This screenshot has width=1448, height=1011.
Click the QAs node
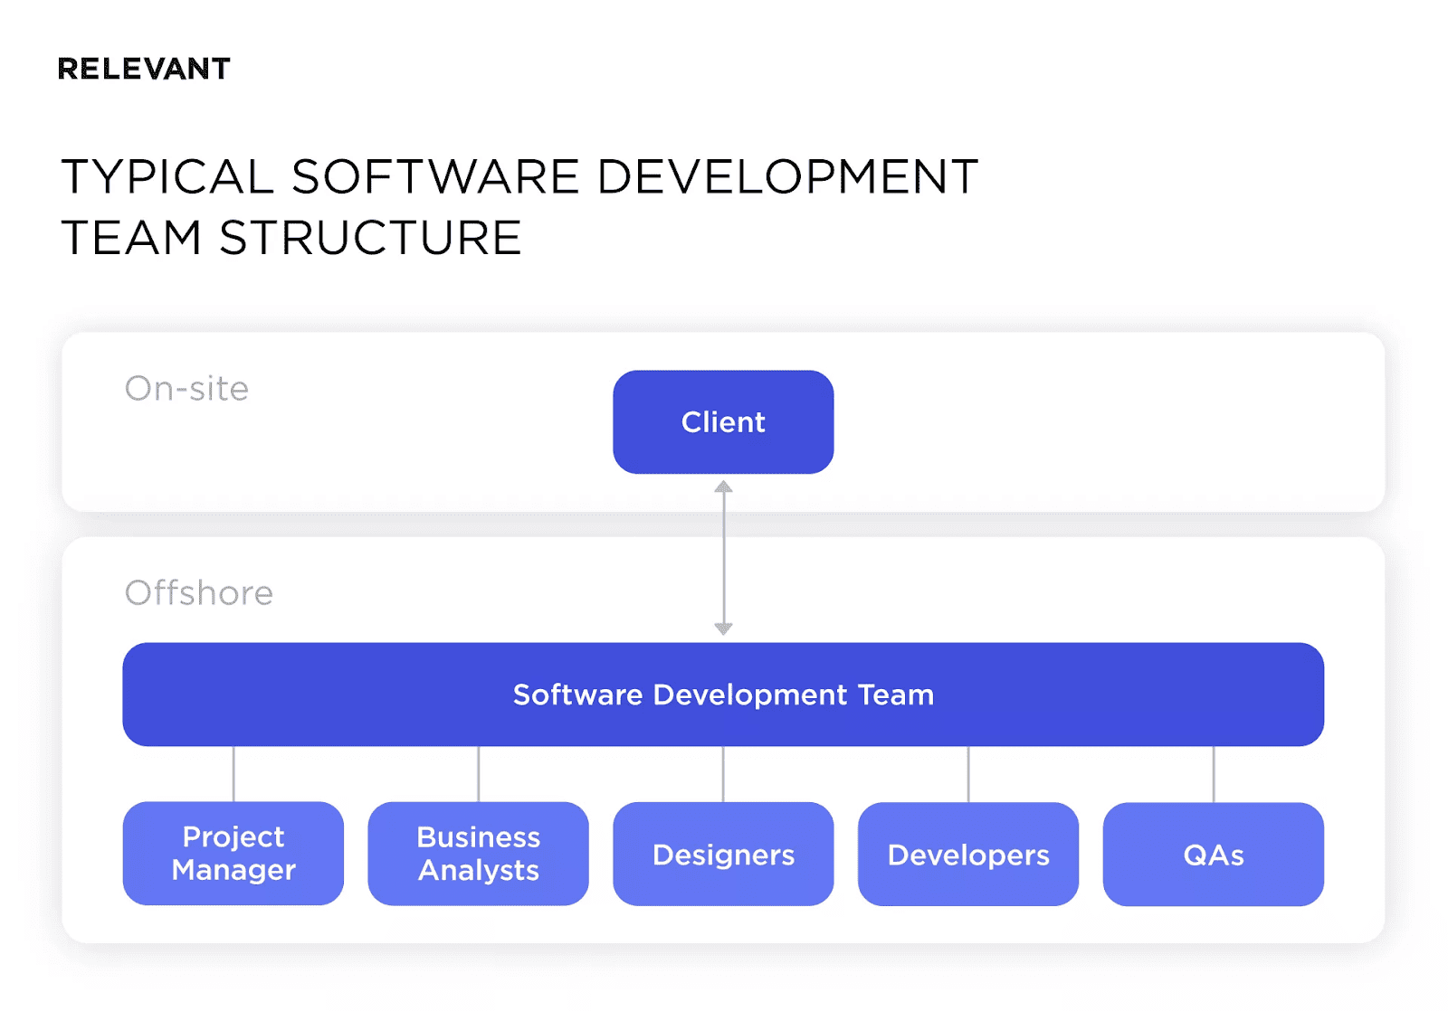1213,854
